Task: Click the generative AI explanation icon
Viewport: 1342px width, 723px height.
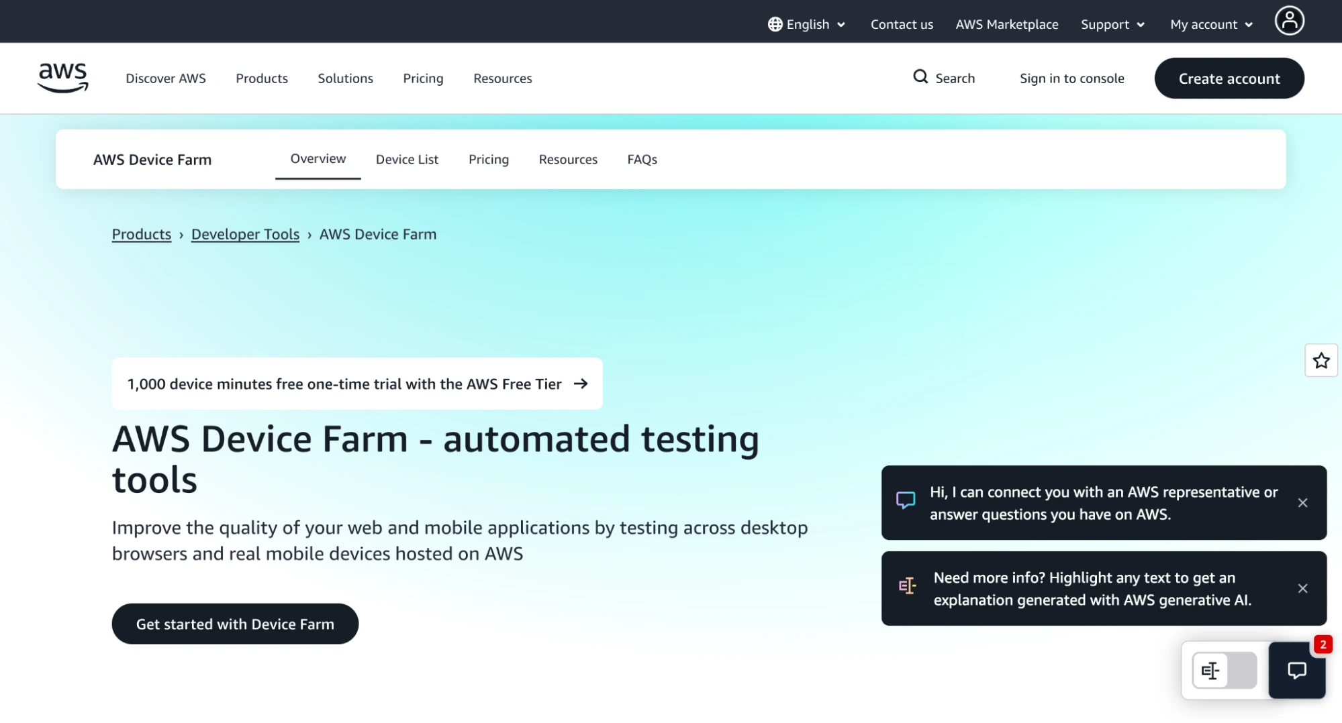Action: point(907,586)
